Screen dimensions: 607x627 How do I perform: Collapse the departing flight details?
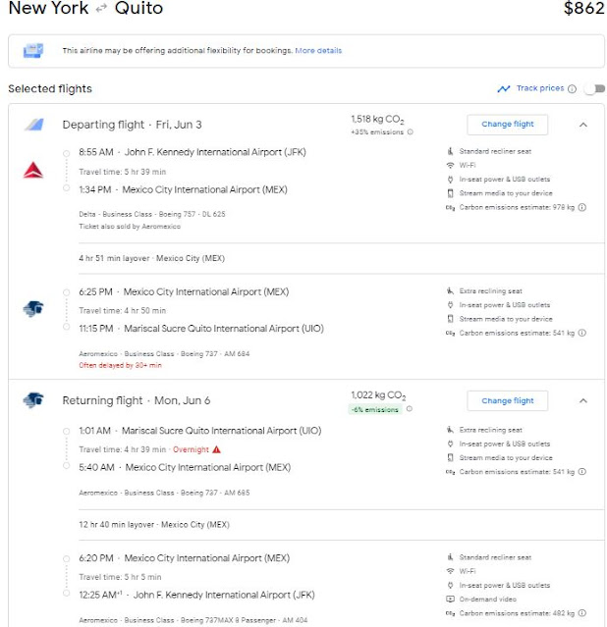tap(582, 125)
